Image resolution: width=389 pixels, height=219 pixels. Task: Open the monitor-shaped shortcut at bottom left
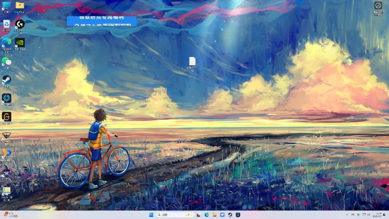[x=6, y=194]
